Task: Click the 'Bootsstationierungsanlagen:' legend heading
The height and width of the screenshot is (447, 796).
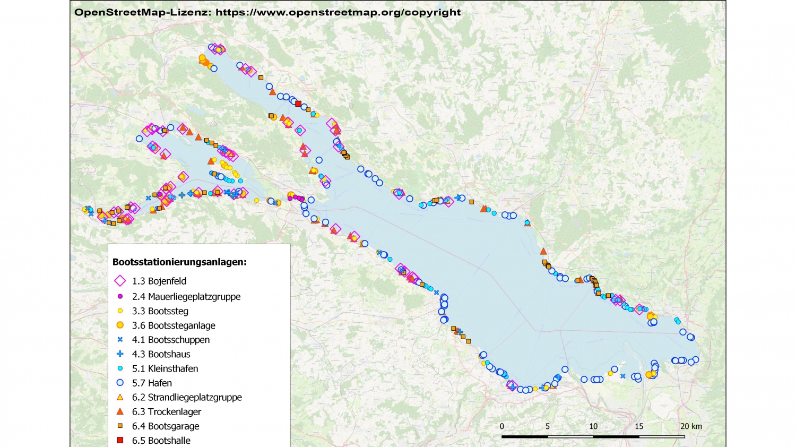Action: [179, 262]
